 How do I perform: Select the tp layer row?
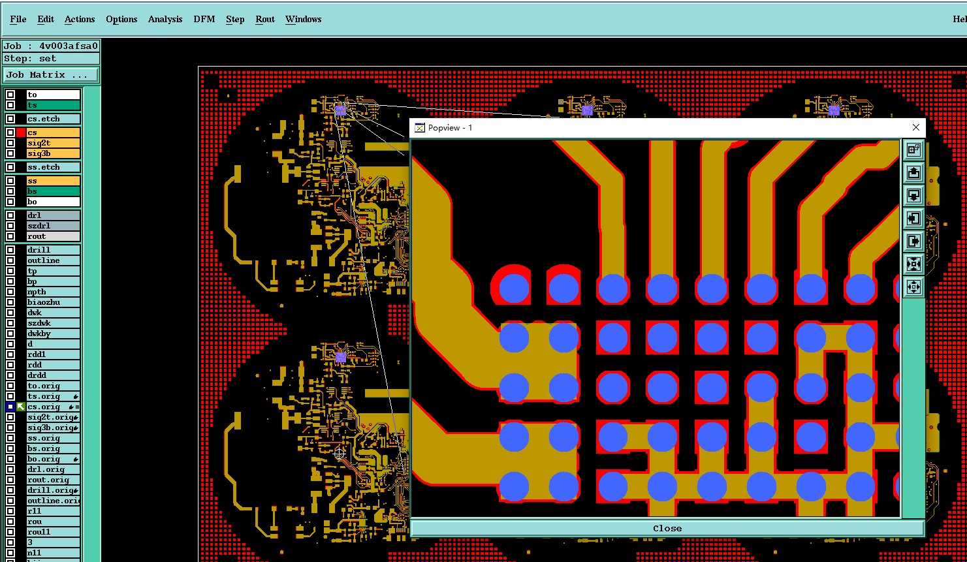click(x=53, y=271)
